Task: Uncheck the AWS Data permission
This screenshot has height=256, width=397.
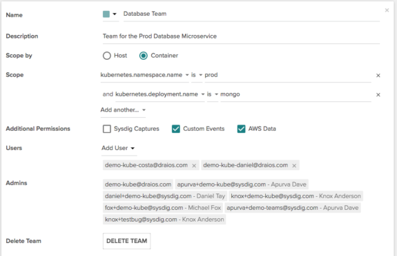Action: pyautogui.click(x=241, y=129)
